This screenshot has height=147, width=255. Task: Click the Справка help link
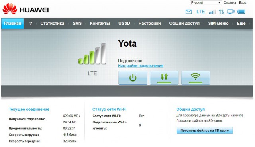(x=230, y=3)
